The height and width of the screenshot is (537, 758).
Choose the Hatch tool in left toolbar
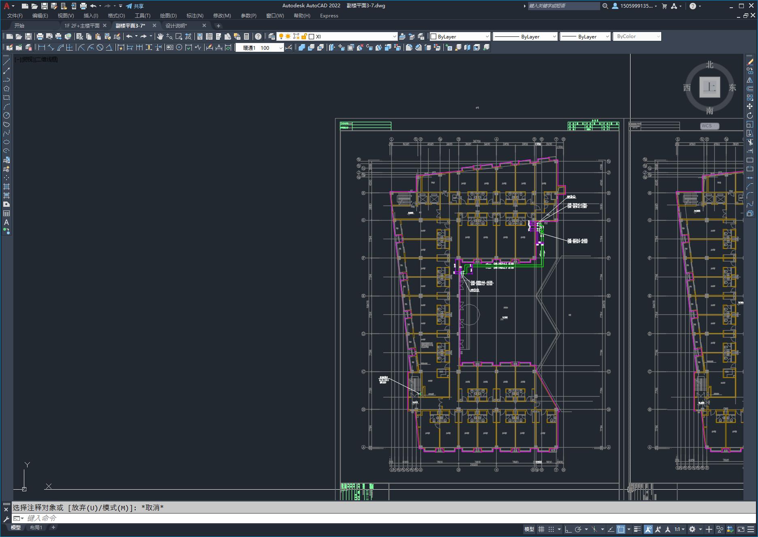[6, 187]
